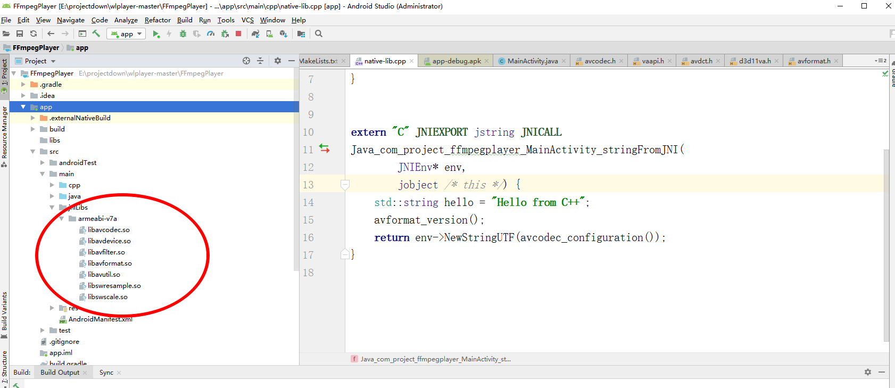Run the app with the green play icon

[x=156, y=34]
